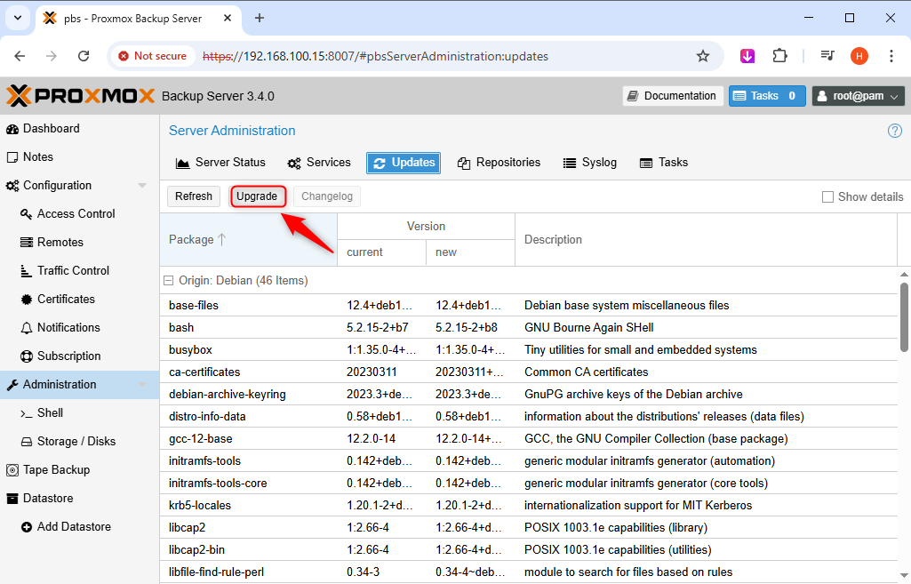Click the Remotes server icon

pyautogui.click(x=26, y=243)
